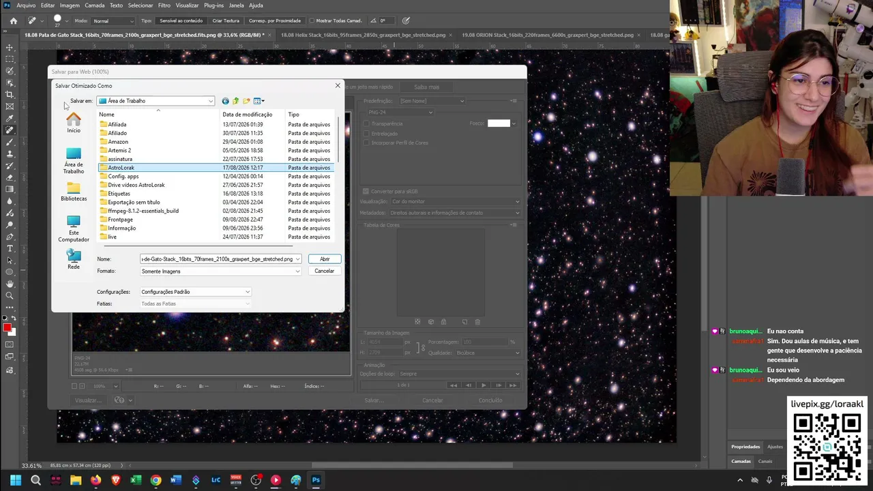The image size is (873, 491).
Task: Toggle Entrelaçado checkbox in Salvar para Web
Action: (366, 134)
